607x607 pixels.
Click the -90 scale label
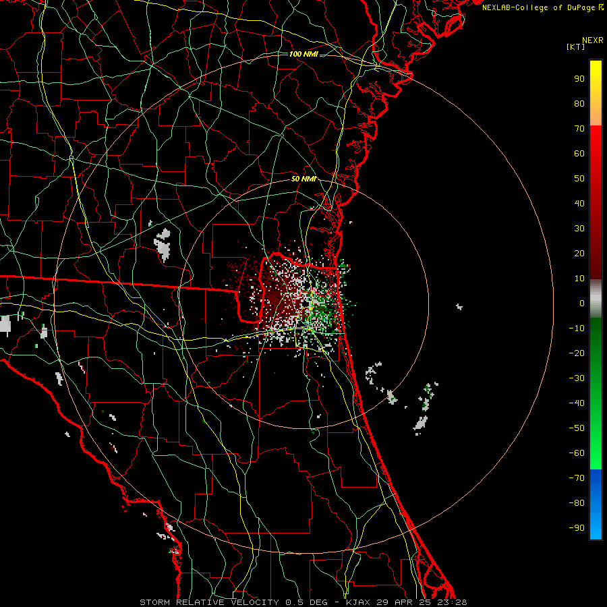coord(577,528)
